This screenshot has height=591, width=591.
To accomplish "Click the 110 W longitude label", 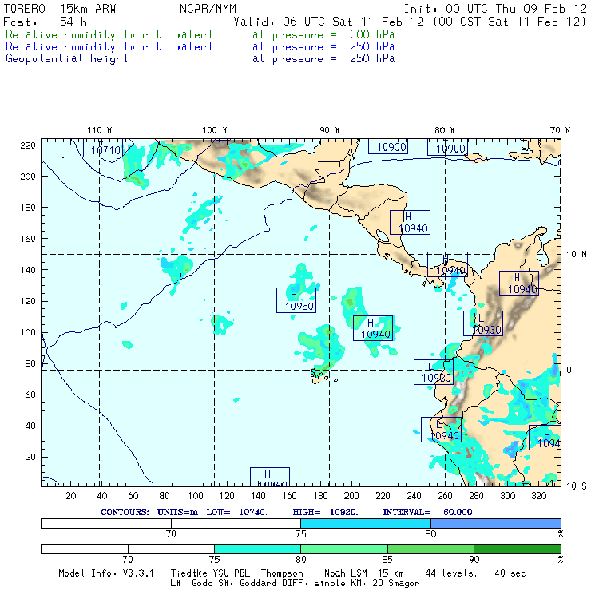I will pos(99,130).
